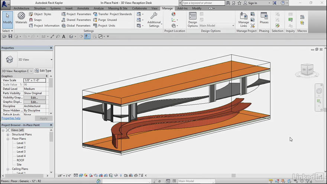
Task: Open the Massing & Site tab
Action: [x=118, y=8]
